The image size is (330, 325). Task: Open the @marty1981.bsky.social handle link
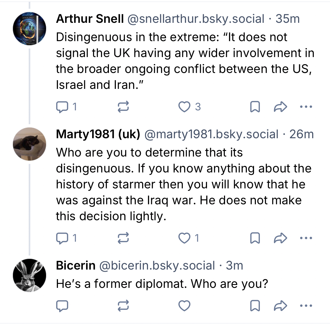pyautogui.click(x=211, y=134)
